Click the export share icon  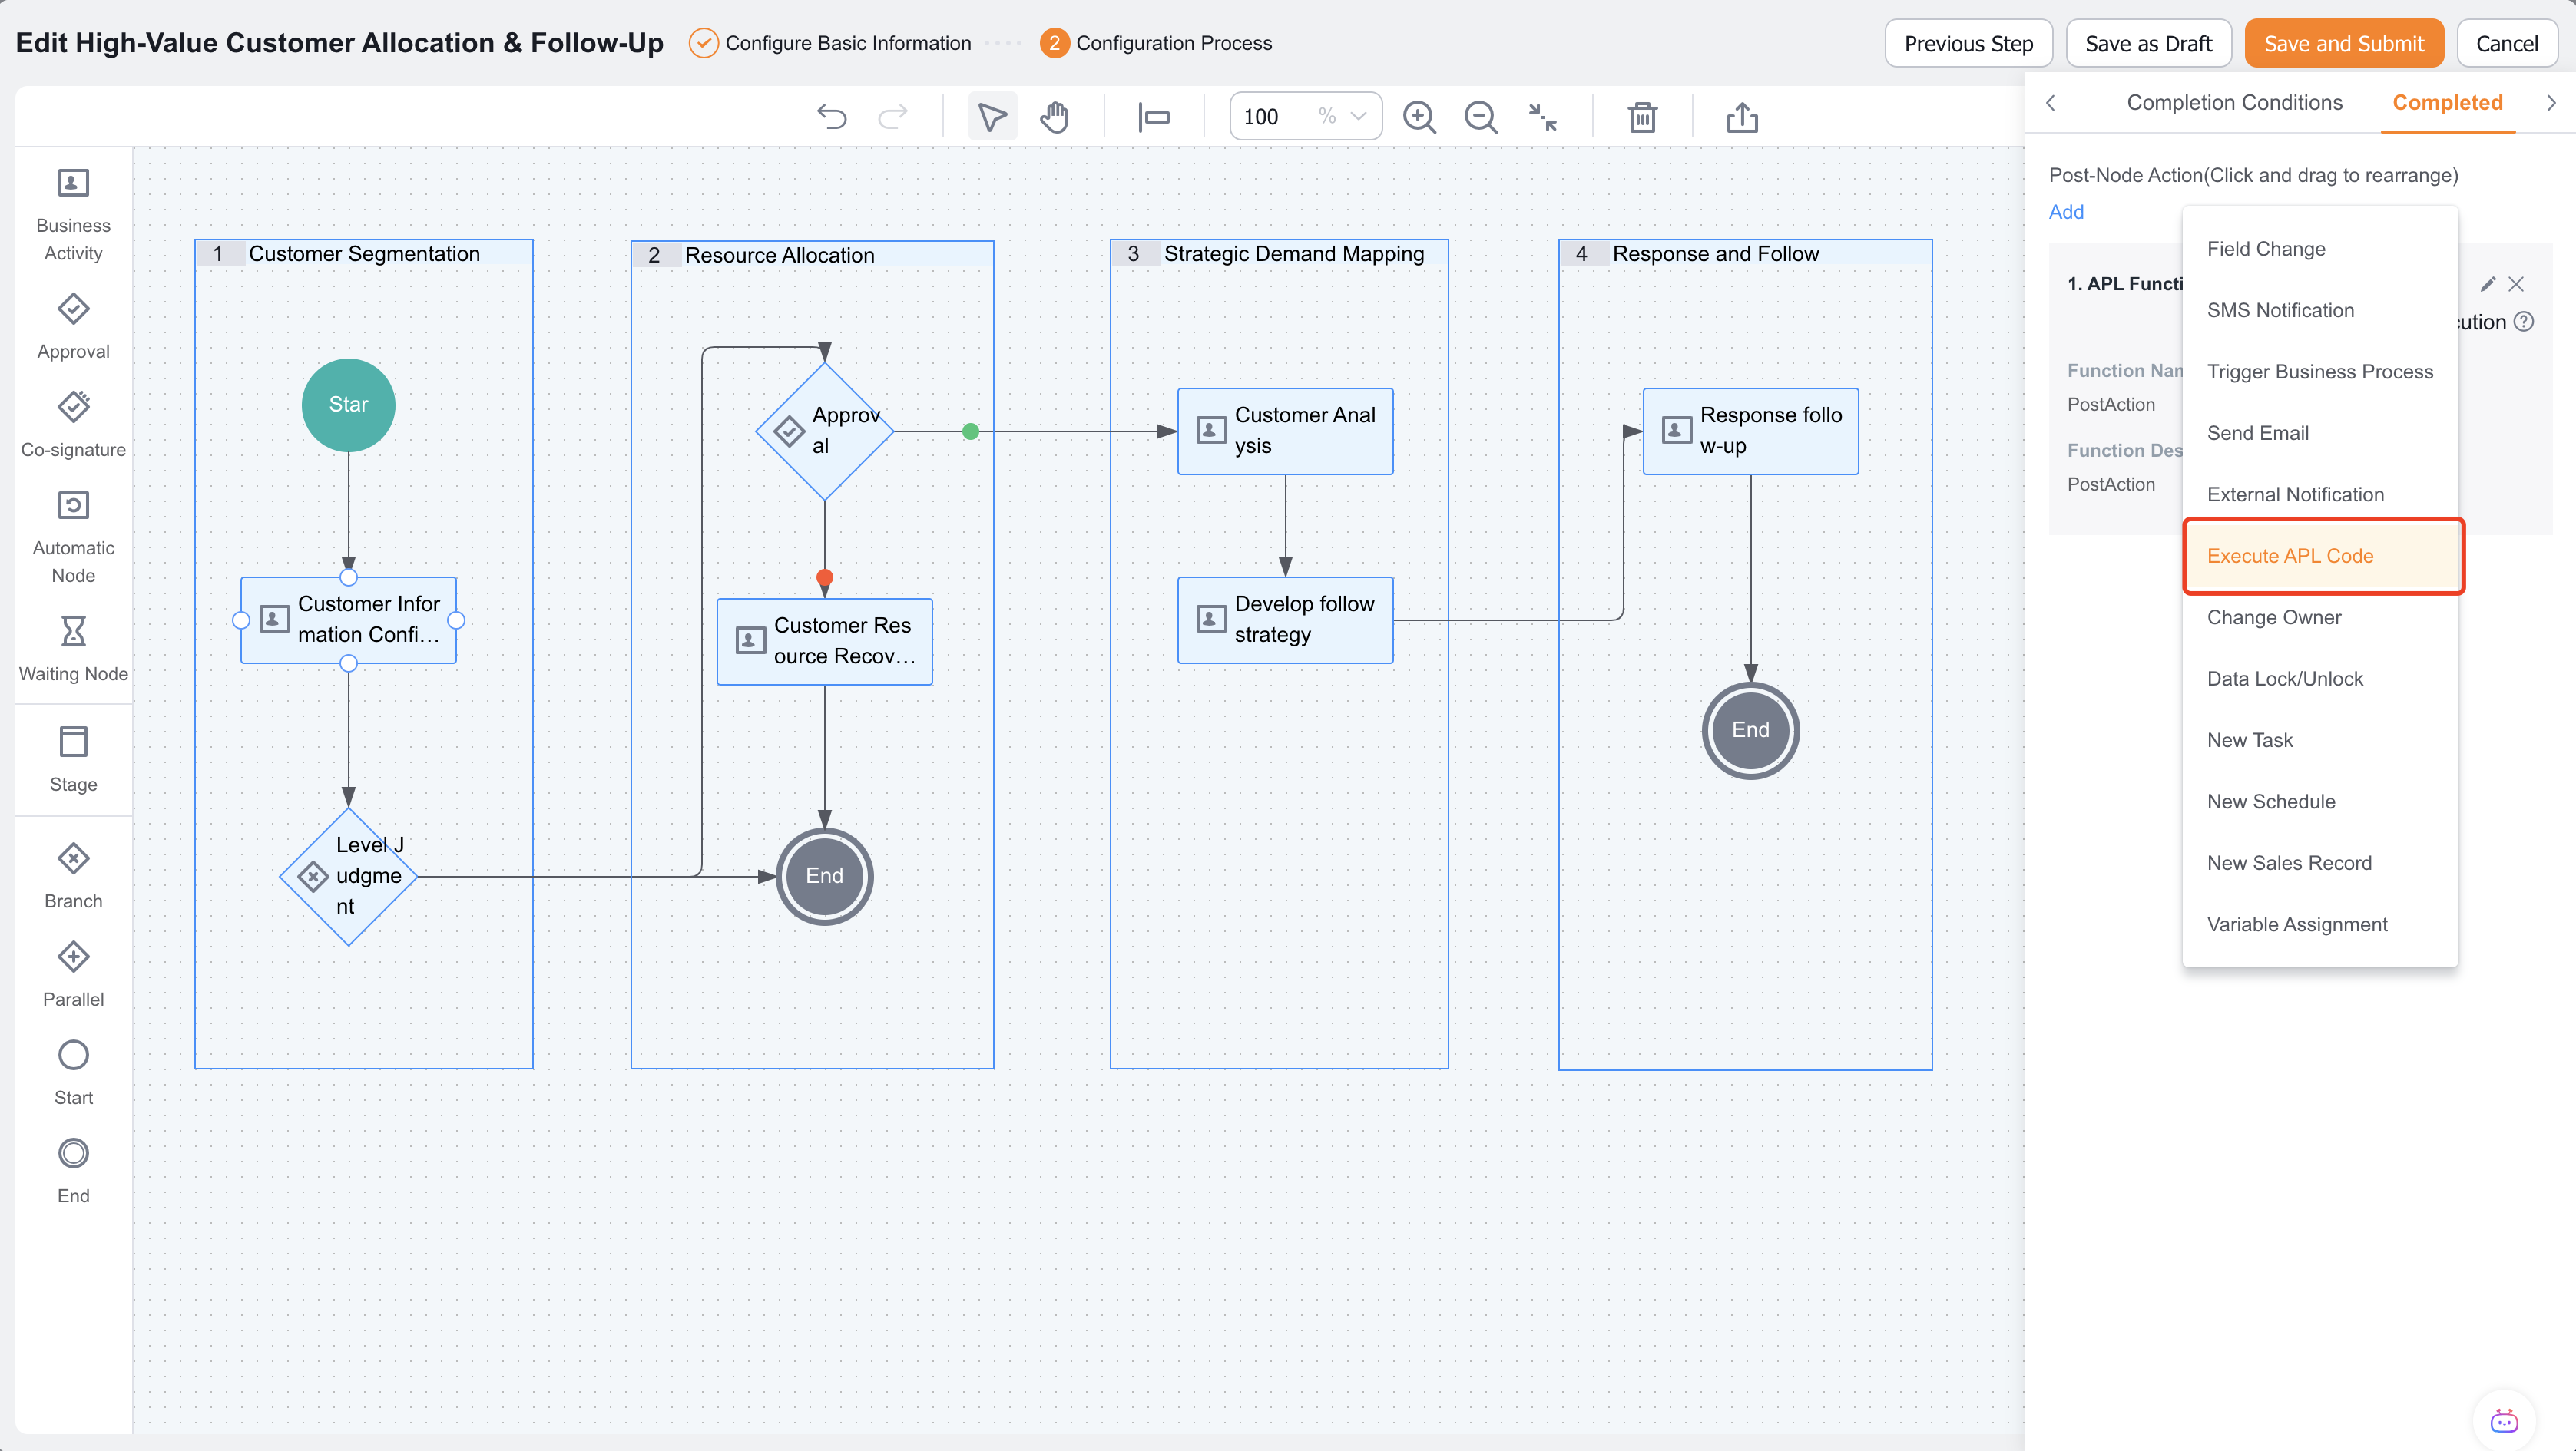1742,117
